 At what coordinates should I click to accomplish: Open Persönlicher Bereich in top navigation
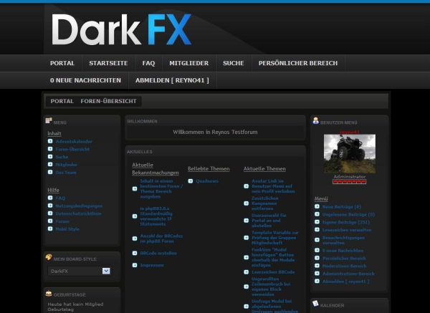298,63
